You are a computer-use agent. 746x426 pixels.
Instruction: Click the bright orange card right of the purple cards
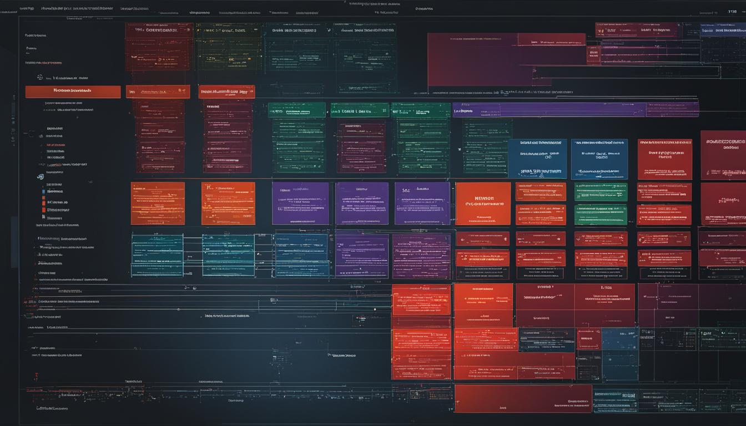point(483,203)
